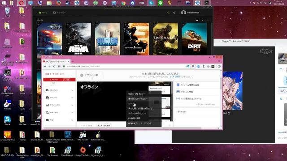This screenshot has width=287, height=161.
Task: Click the help icon next to Offline status
Action: click(x=97, y=75)
